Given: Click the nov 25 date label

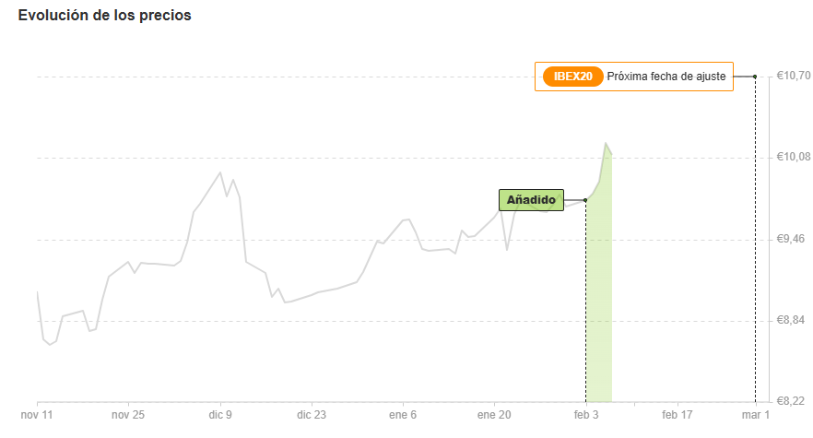Looking at the screenshot, I should 128,415.
